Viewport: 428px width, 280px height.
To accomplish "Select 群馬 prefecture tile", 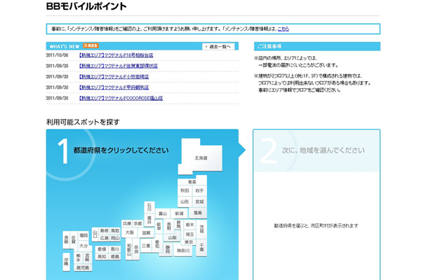I will tap(178, 225).
